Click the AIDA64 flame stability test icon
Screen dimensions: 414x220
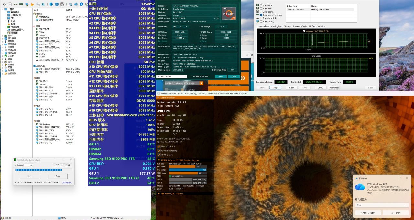click(x=32, y=4)
